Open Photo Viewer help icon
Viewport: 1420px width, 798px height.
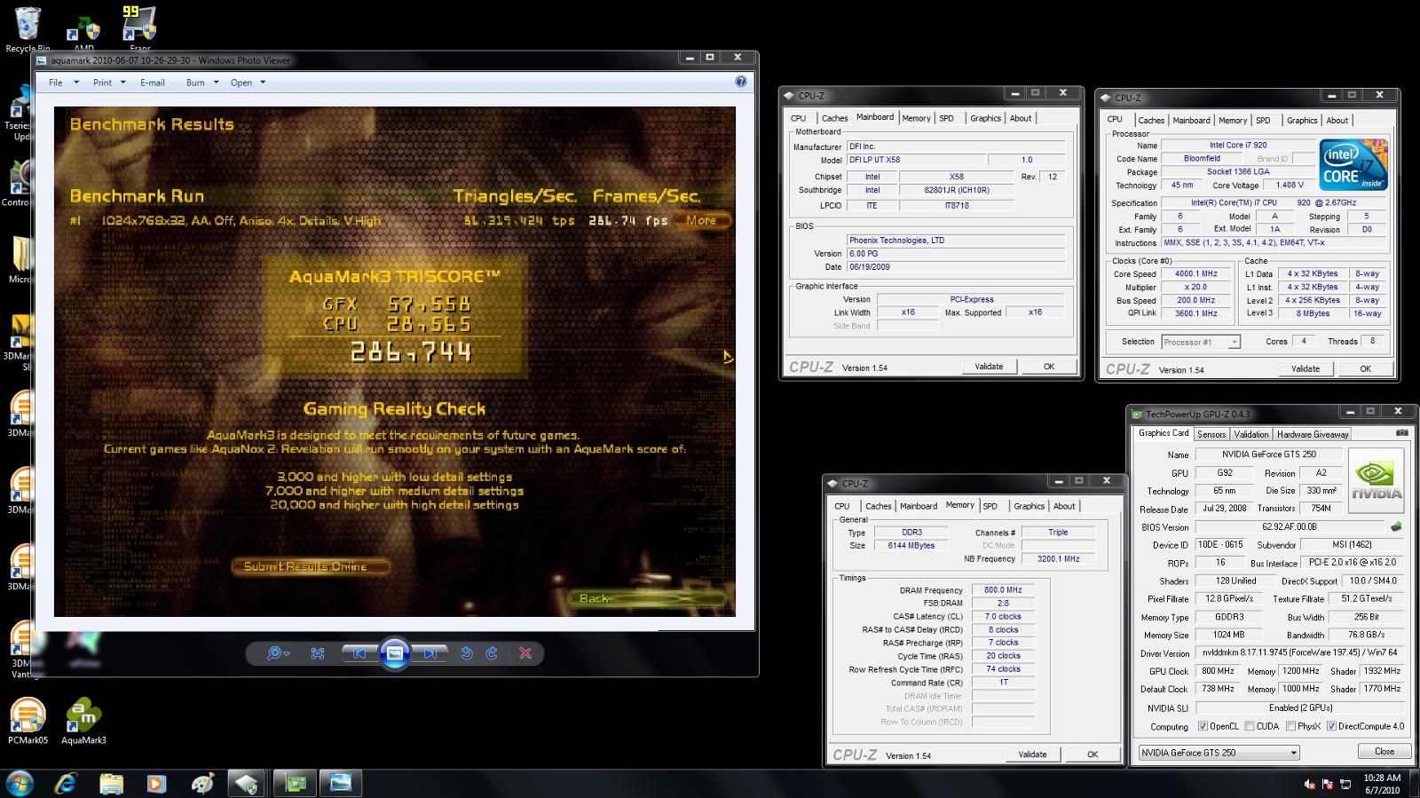click(x=741, y=82)
